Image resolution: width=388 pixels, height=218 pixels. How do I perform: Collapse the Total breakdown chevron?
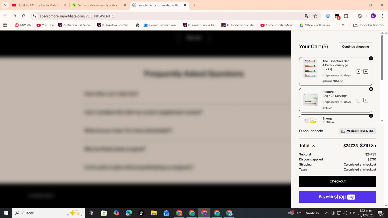[313, 146]
